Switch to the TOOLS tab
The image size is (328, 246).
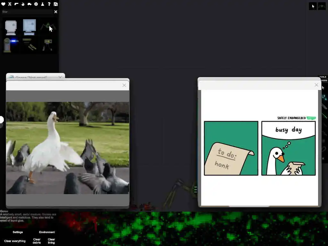click(x=323, y=77)
